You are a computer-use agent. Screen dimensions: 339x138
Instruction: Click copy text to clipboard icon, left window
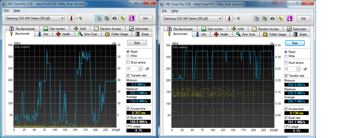click(99, 18)
